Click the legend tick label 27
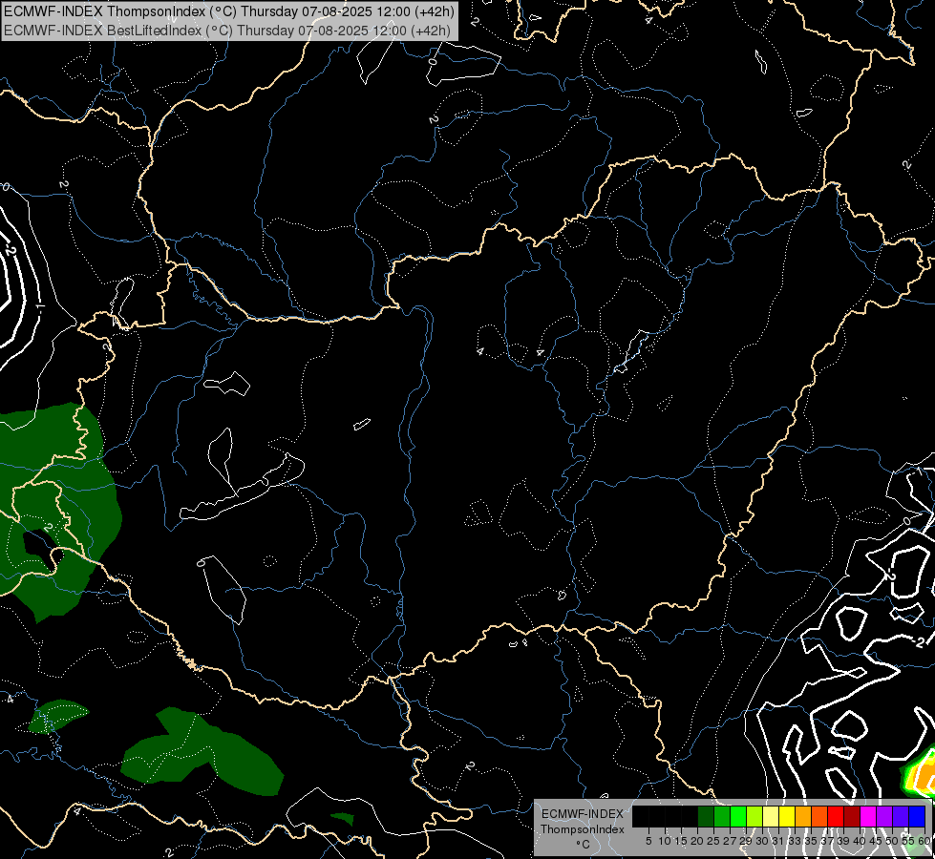 point(730,841)
